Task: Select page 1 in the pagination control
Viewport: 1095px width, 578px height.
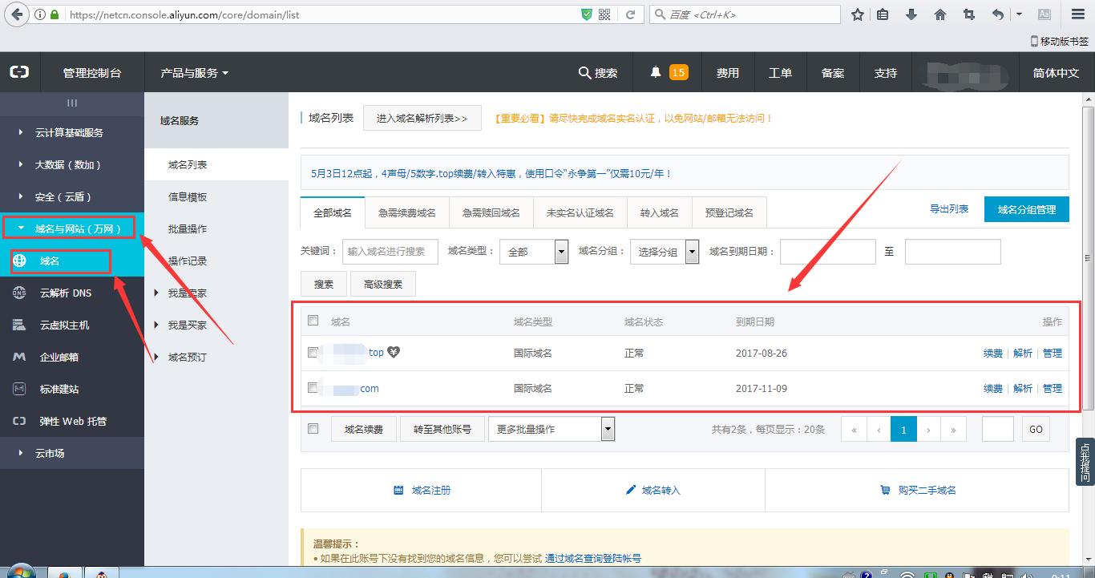Action: pos(903,429)
